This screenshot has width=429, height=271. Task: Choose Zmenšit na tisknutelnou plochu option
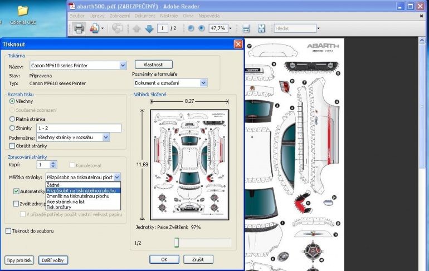click(x=83, y=196)
